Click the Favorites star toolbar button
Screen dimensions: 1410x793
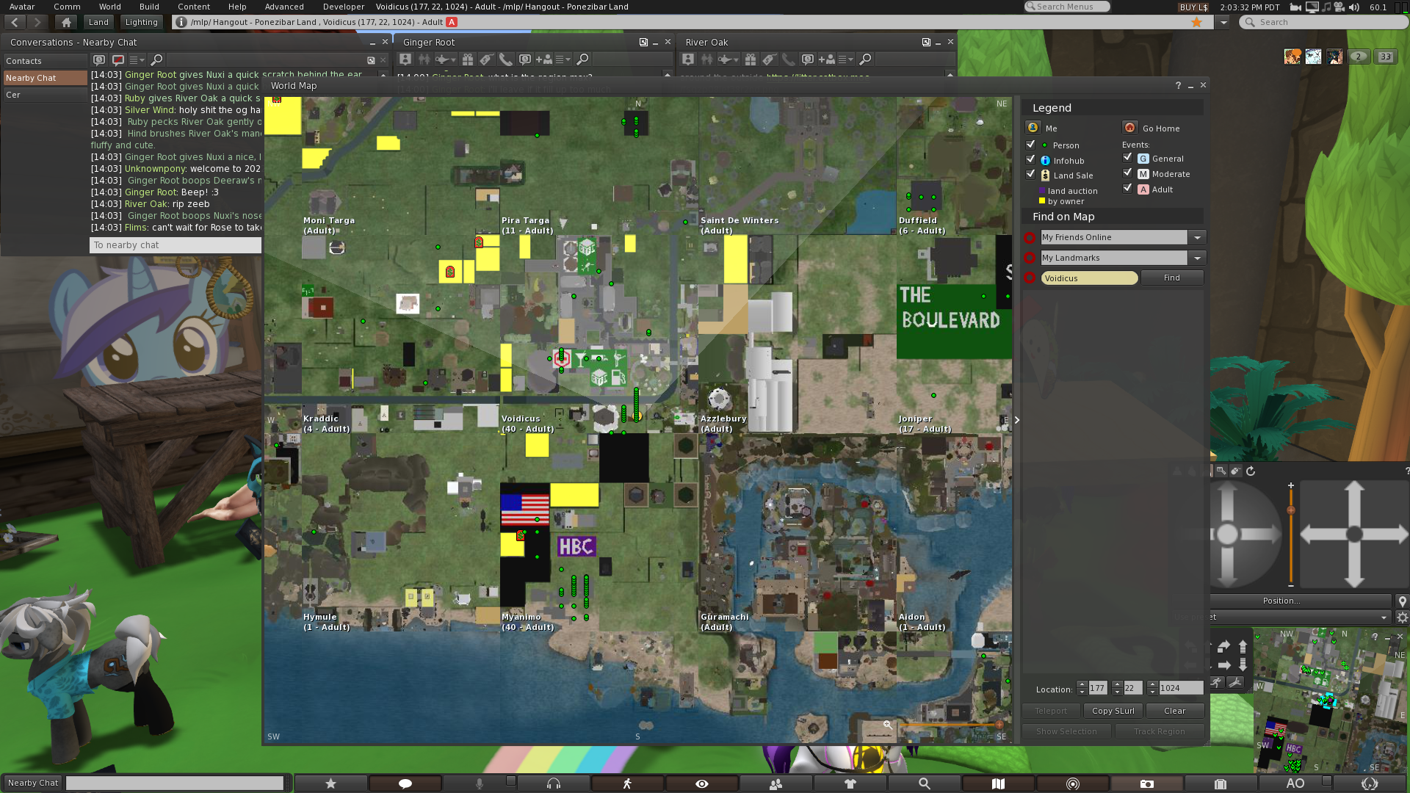pyautogui.click(x=331, y=783)
